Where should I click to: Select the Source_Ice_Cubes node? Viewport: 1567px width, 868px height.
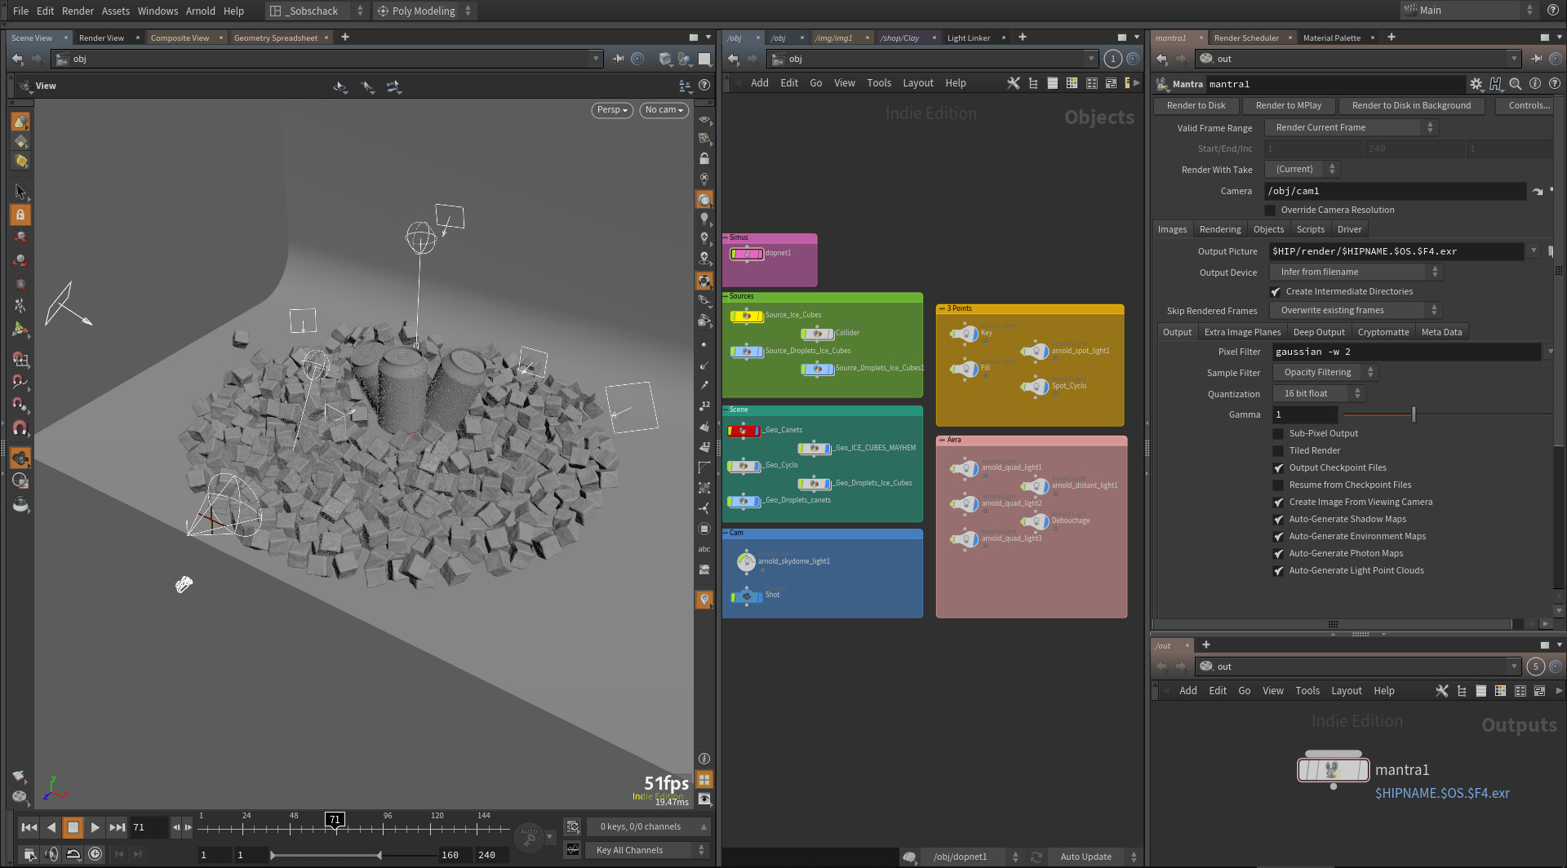point(746,316)
